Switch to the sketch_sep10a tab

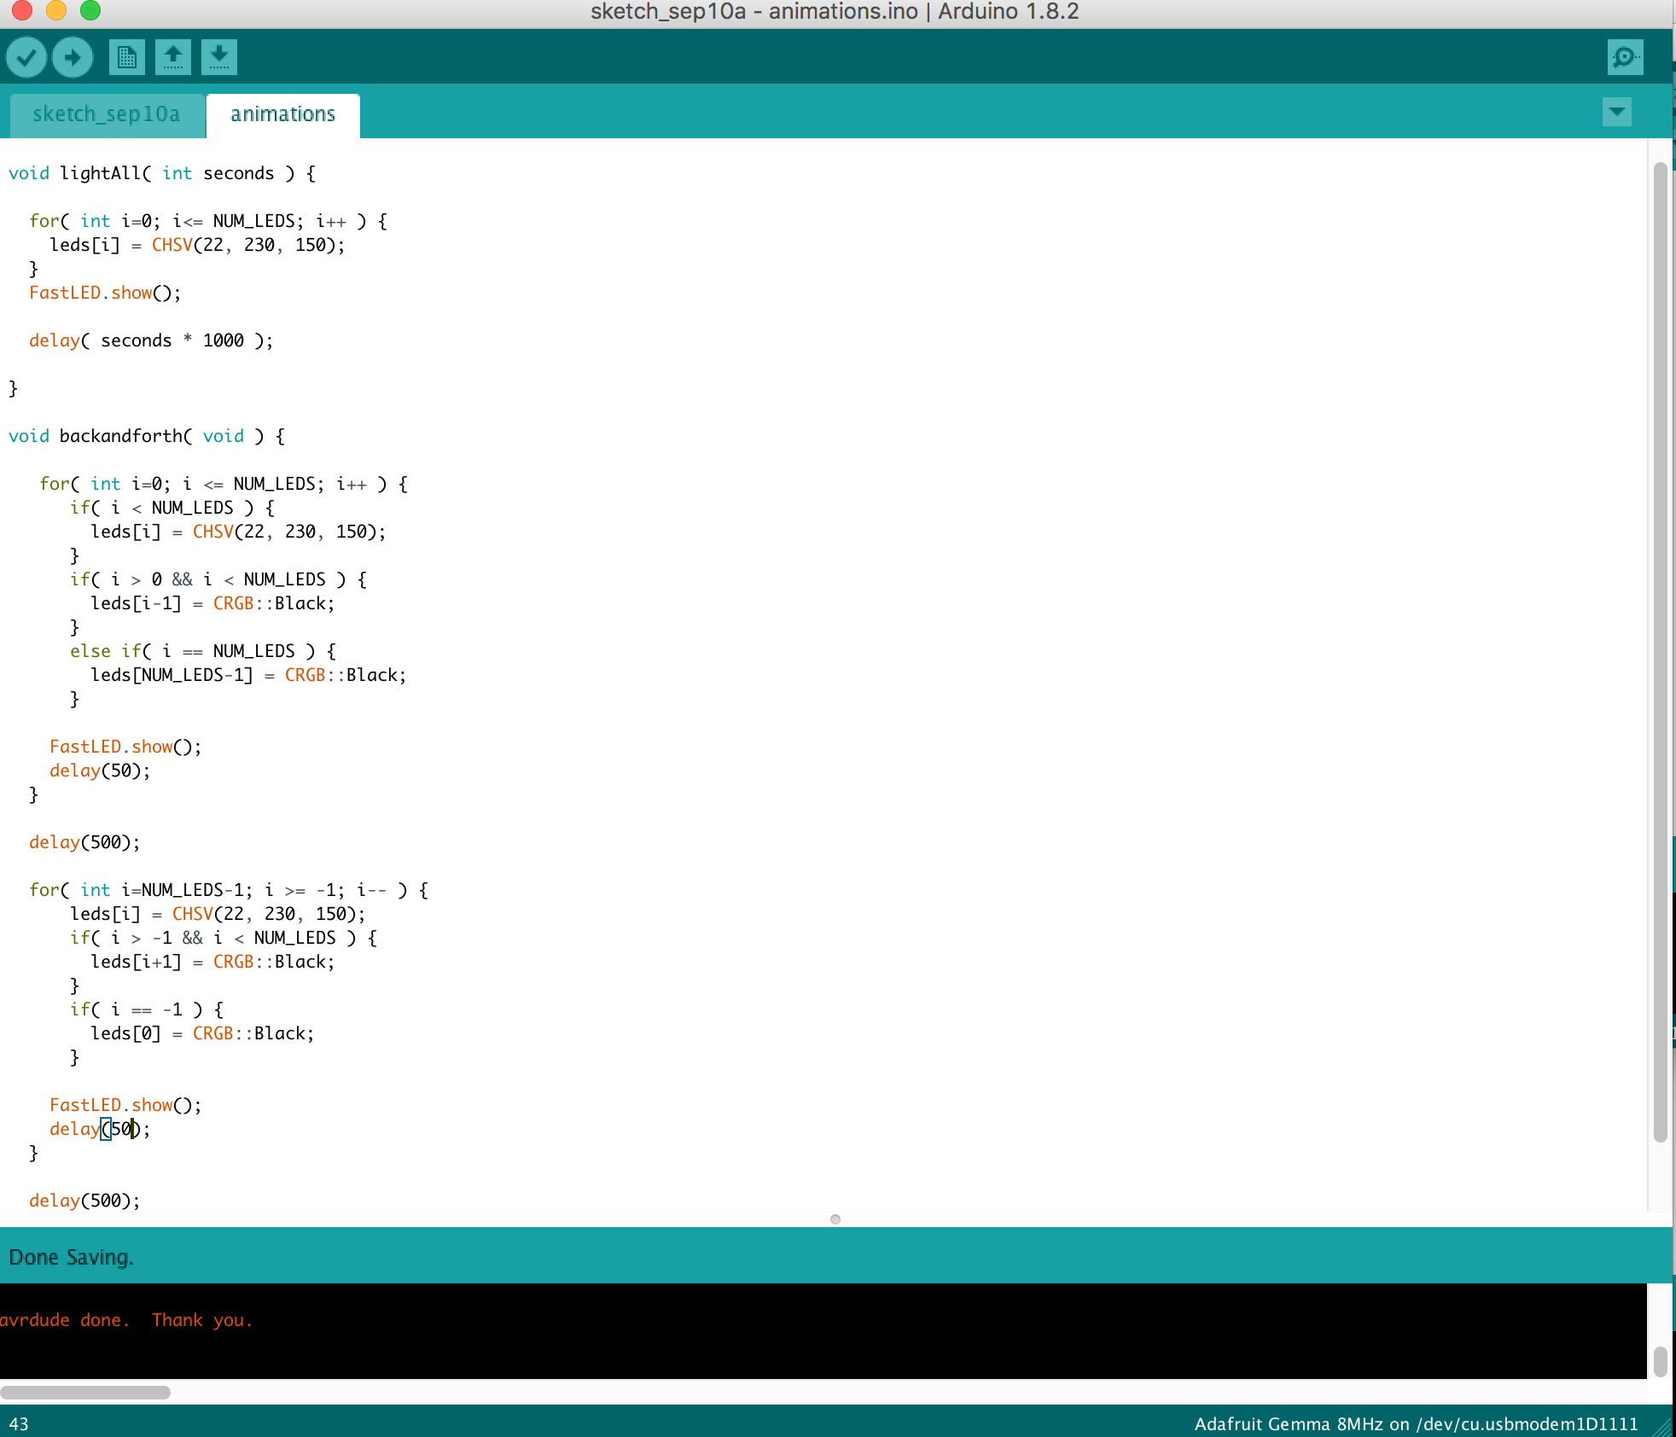[107, 114]
